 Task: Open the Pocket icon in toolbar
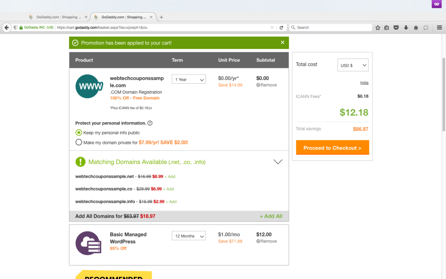click(x=396, y=27)
